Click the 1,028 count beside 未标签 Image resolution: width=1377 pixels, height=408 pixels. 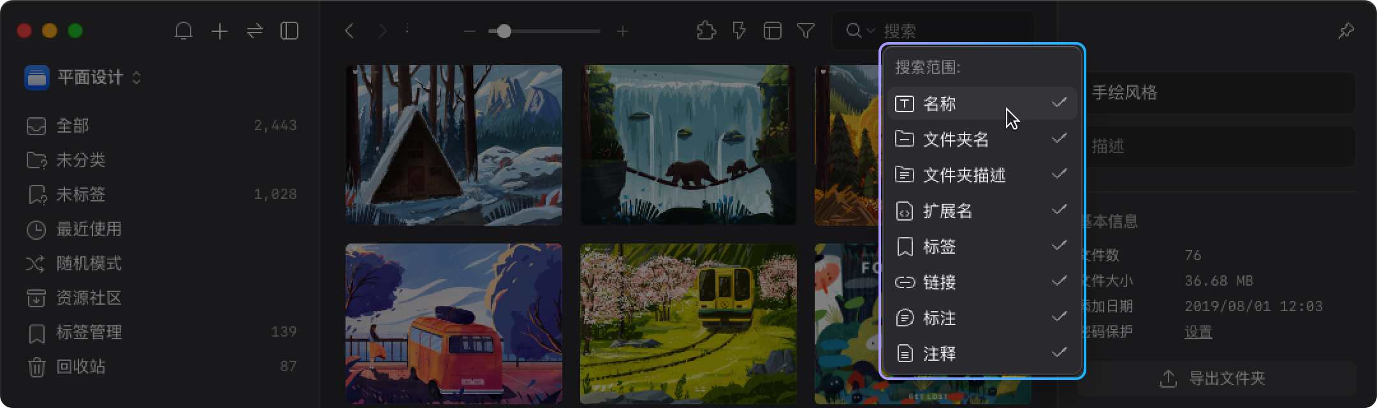click(x=275, y=194)
